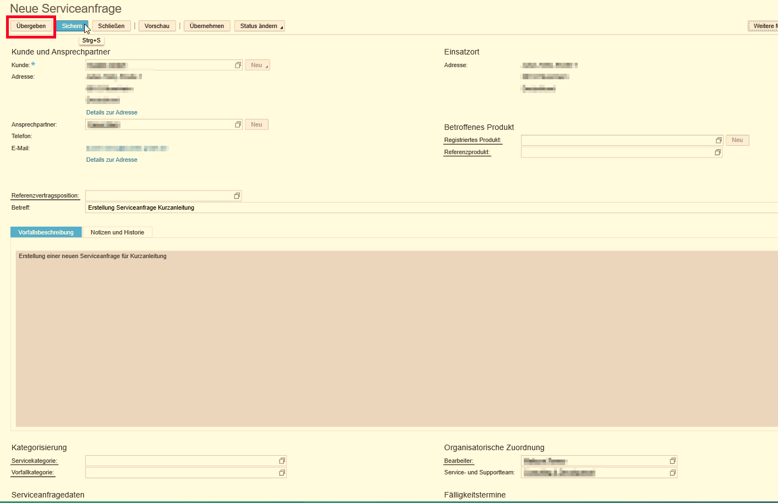The height and width of the screenshot is (503, 778).
Task: Open Details zur Adresse link under E-Mail
Action: tap(112, 160)
